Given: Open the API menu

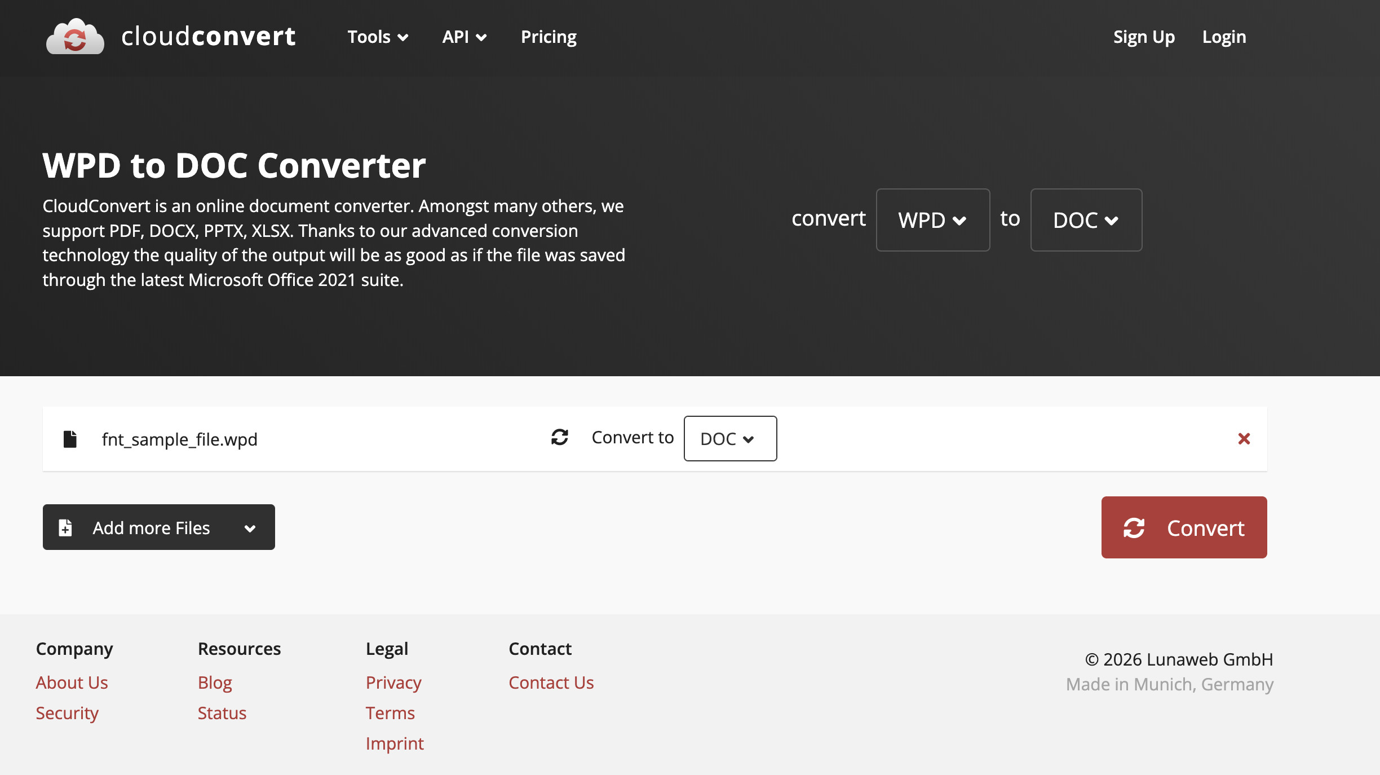Looking at the screenshot, I should pyautogui.click(x=463, y=37).
